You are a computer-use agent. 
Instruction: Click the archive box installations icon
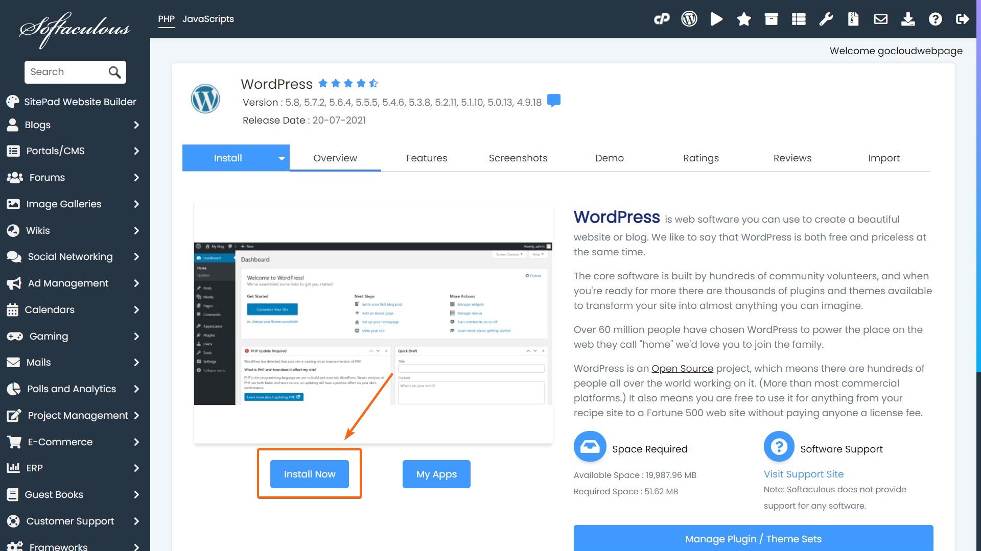point(771,19)
